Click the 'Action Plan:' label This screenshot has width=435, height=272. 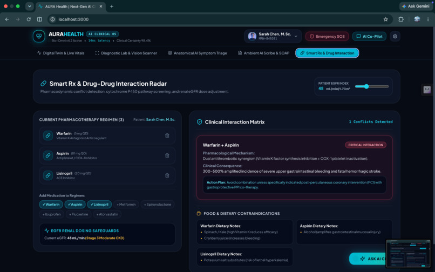pyautogui.click(x=216, y=182)
